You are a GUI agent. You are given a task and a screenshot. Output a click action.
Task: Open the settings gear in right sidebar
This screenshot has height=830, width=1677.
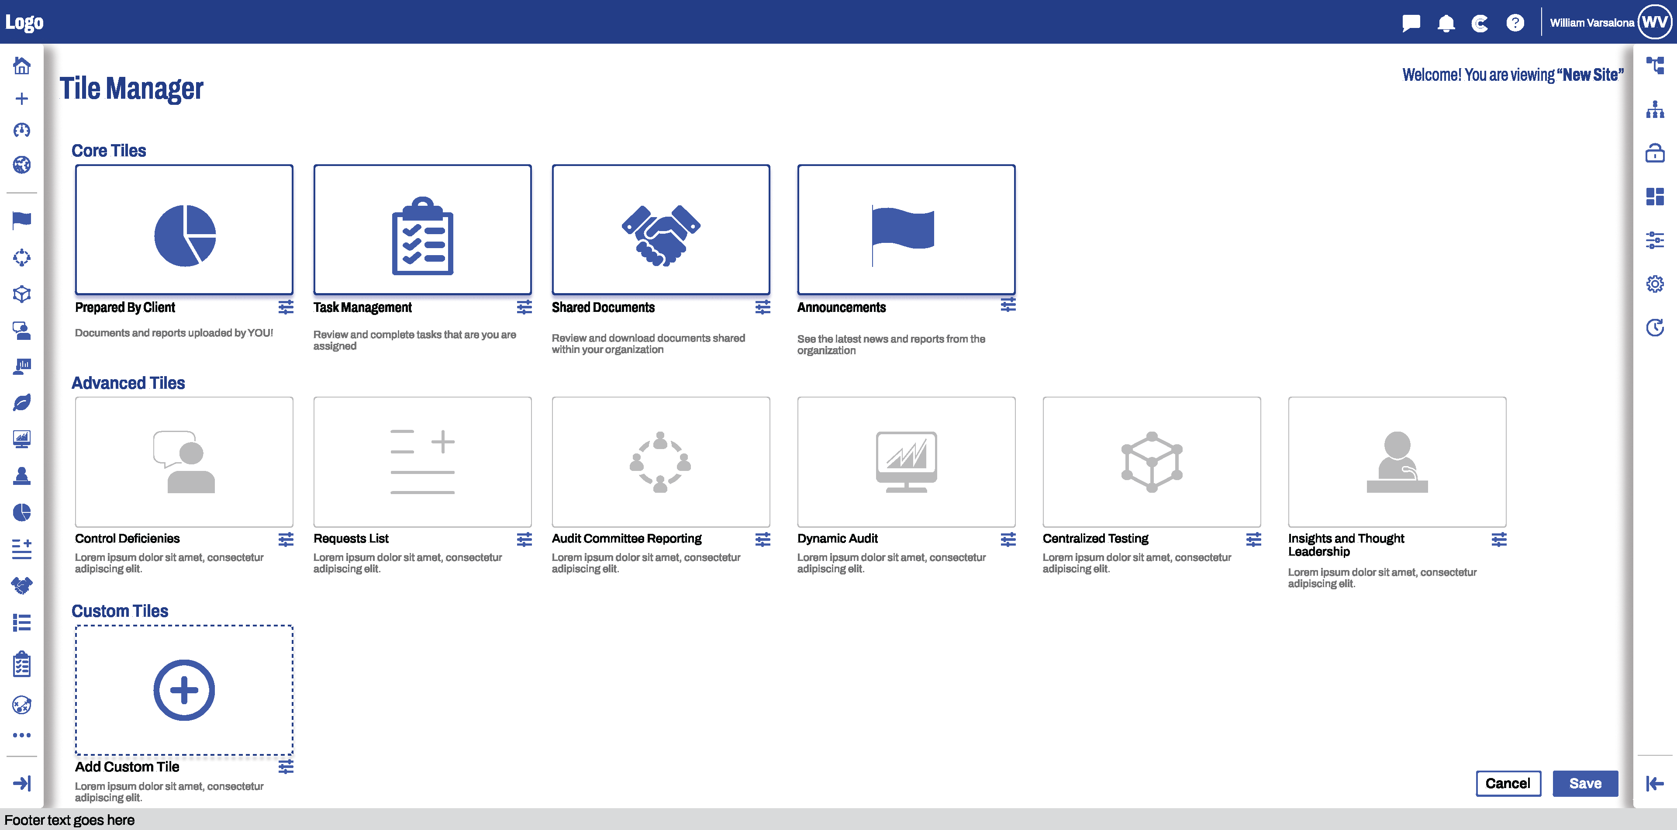[x=1654, y=284]
